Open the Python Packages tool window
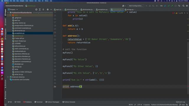Viewport: 189px width, 106px height. (x=52, y=102)
